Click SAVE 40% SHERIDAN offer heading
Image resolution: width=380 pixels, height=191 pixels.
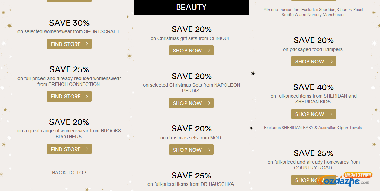pyautogui.click(x=313, y=87)
